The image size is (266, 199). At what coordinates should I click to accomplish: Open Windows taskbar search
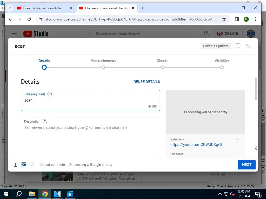click(x=19, y=194)
